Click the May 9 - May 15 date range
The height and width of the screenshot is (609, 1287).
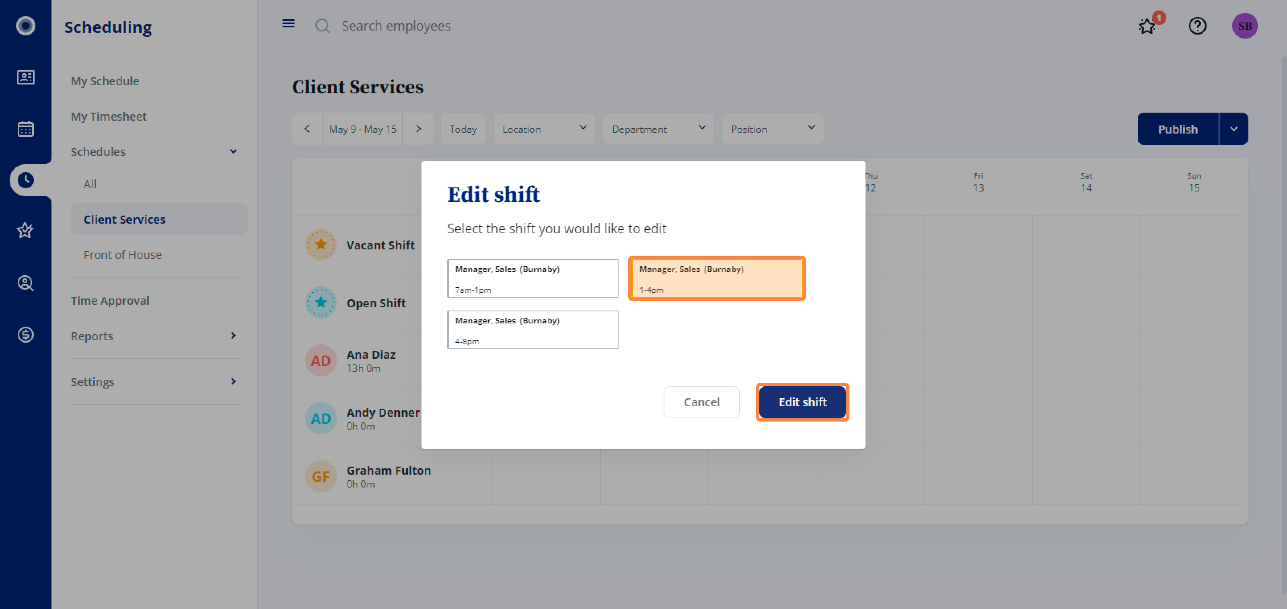coord(362,129)
